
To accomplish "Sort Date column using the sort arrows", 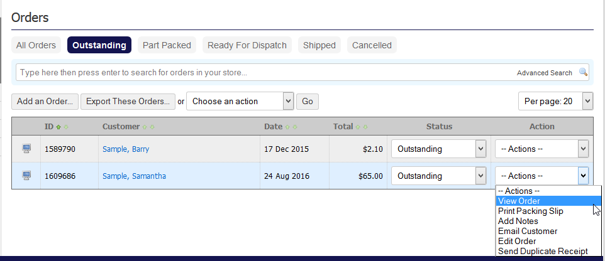I will tap(291, 127).
